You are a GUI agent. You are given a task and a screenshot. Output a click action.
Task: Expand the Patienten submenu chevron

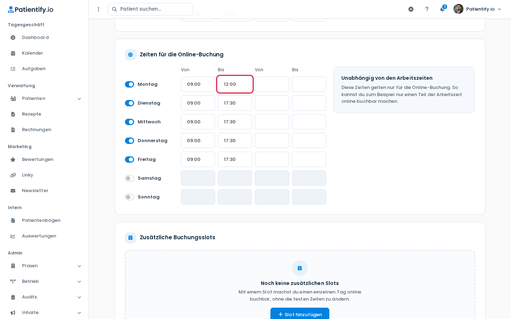tap(79, 99)
